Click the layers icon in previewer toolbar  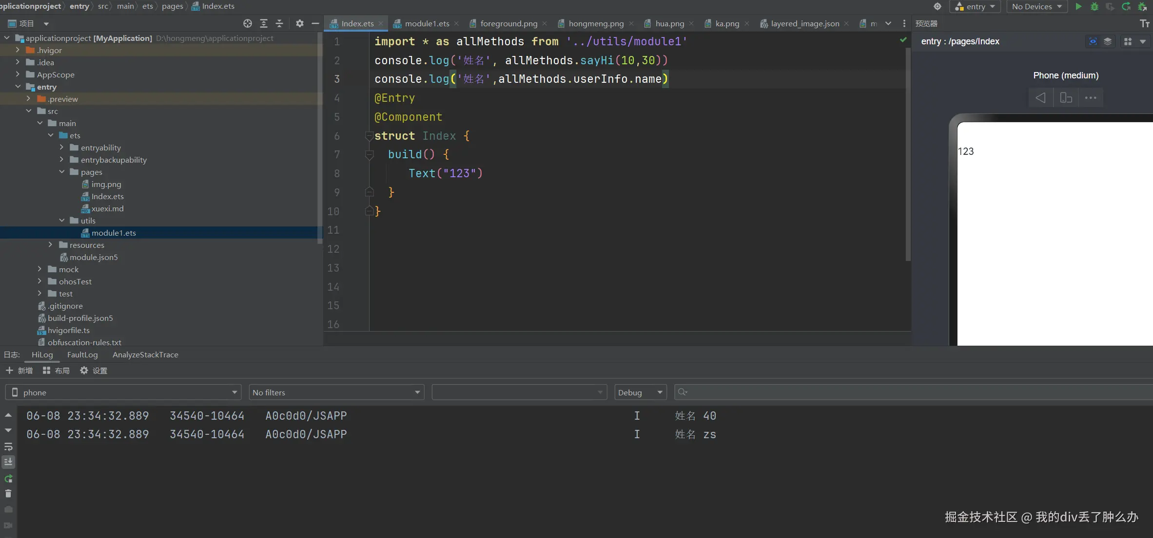pyautogui.click(x=1108, y=41)
